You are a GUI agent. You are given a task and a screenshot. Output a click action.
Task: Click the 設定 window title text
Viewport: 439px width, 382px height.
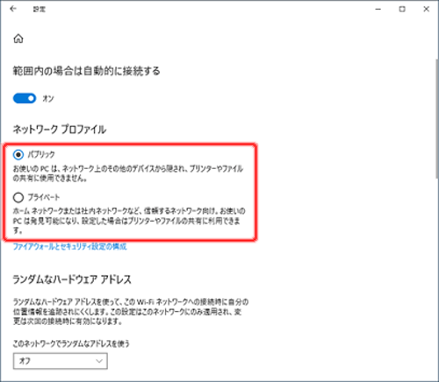[40, 10]
